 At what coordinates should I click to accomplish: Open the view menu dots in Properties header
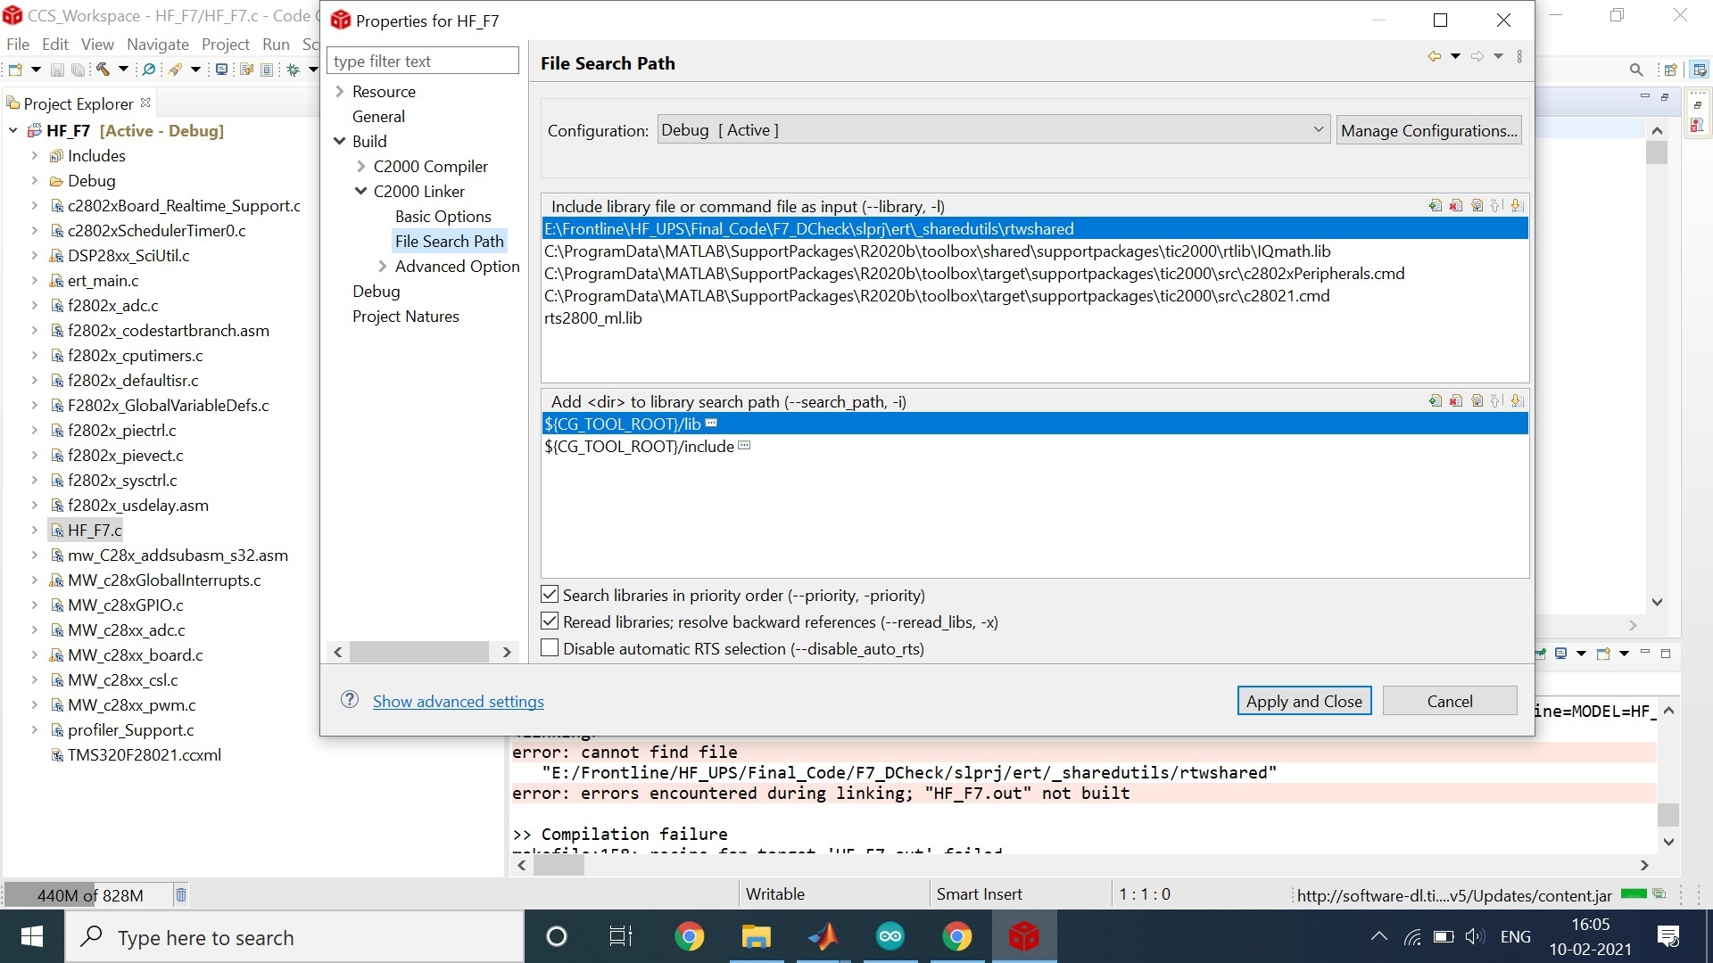[x=1519, y=56]
